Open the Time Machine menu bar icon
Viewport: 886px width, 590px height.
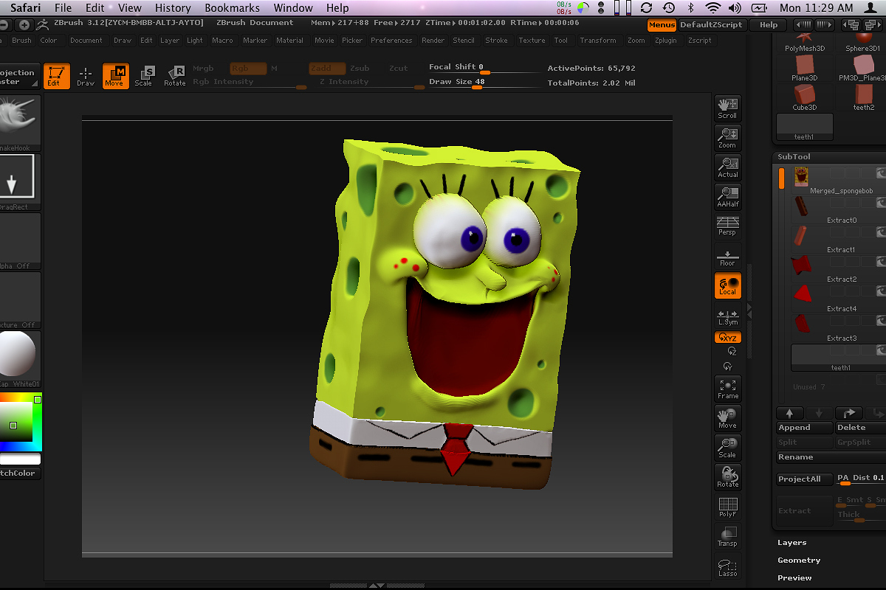tap(668, 8)
